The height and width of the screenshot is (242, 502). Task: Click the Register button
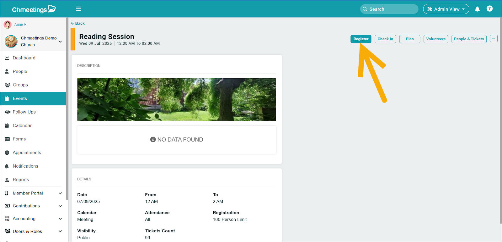coord(361,39)
